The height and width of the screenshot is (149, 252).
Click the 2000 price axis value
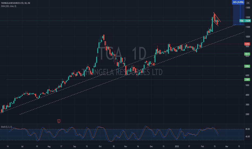pos(247,114)
